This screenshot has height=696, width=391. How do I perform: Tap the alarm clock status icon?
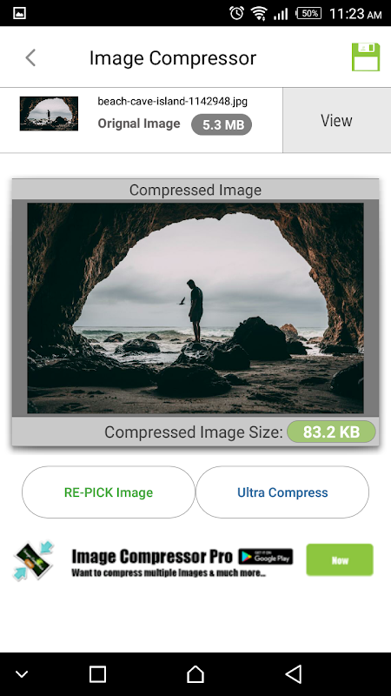click(236, 13)
